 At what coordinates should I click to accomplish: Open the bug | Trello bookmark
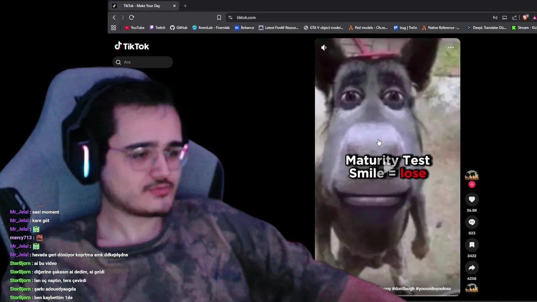[x=405, y=28]
